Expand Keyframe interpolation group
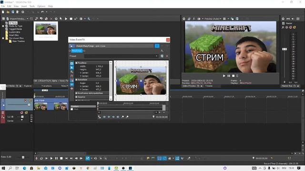 coord(76,93)
